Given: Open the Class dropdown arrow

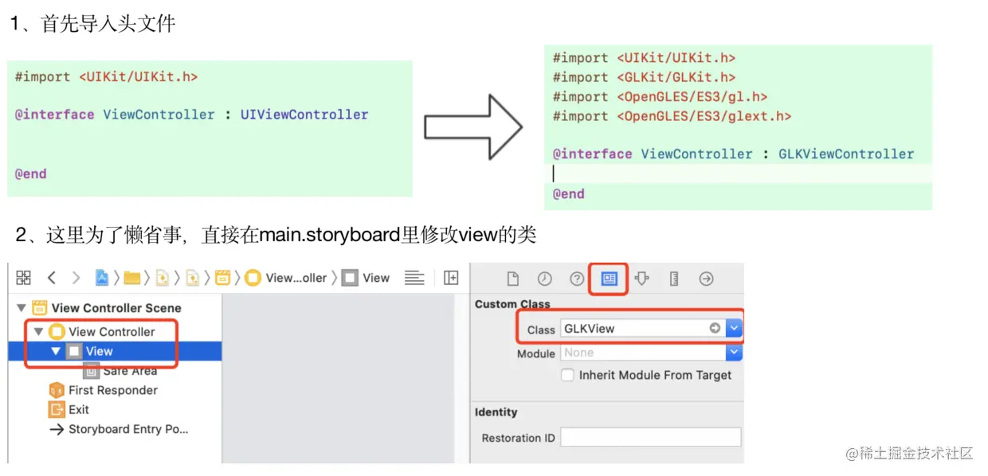Looking at the screenshot, I should click(735, 328).
